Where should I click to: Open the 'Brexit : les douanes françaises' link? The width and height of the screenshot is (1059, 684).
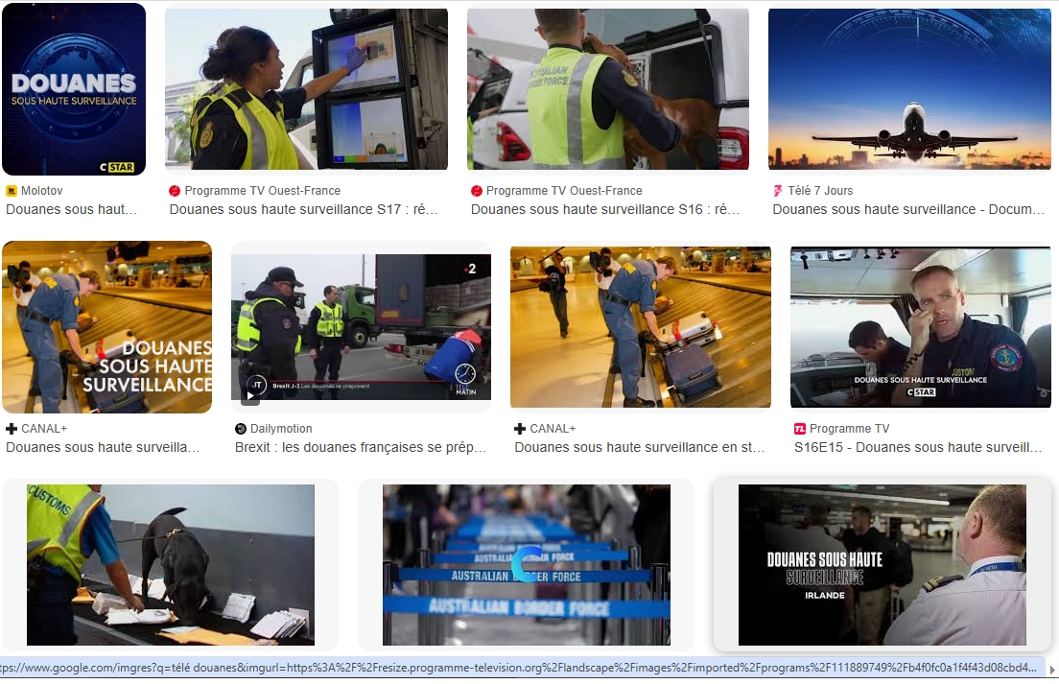pos(361,447)
